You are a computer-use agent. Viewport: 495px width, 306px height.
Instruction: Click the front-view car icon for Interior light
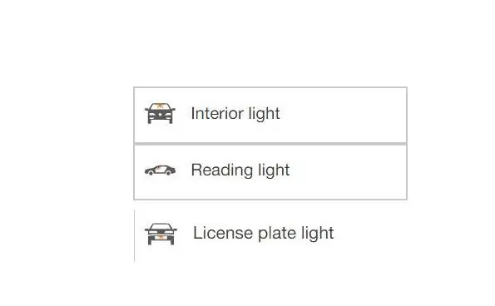click(160, 113)
